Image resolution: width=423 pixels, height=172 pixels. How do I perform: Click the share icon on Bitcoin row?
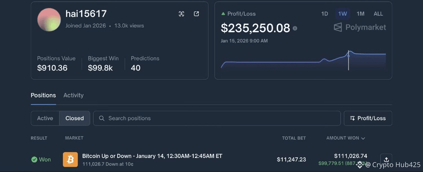click(x=386, y=159)
